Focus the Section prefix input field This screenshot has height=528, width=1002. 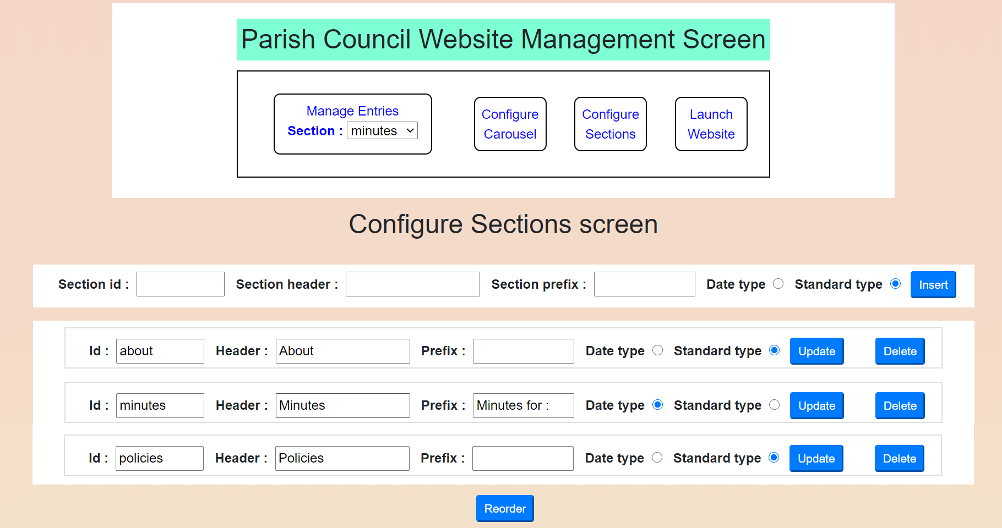644,284
